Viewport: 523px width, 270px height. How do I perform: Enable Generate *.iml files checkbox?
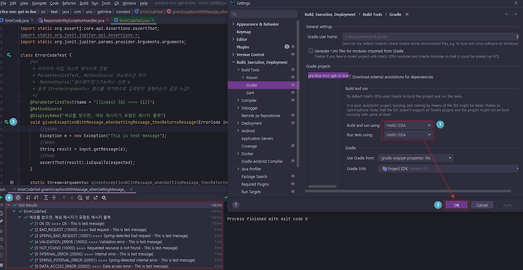point(310,51)
